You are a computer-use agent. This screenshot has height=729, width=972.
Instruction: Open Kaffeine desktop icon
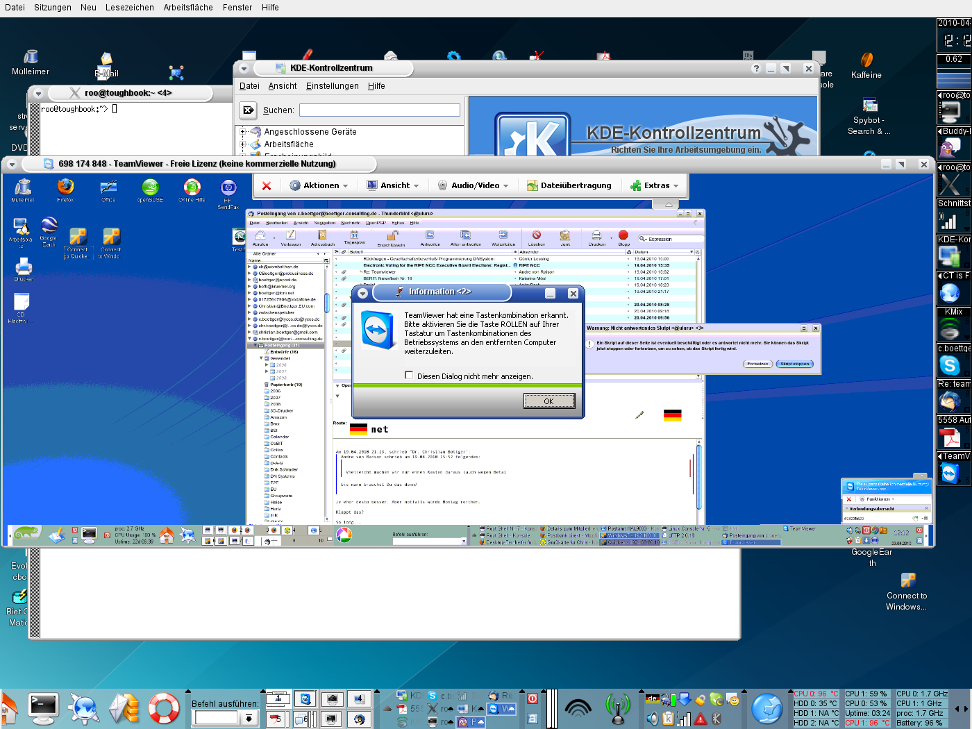(866, 65)
